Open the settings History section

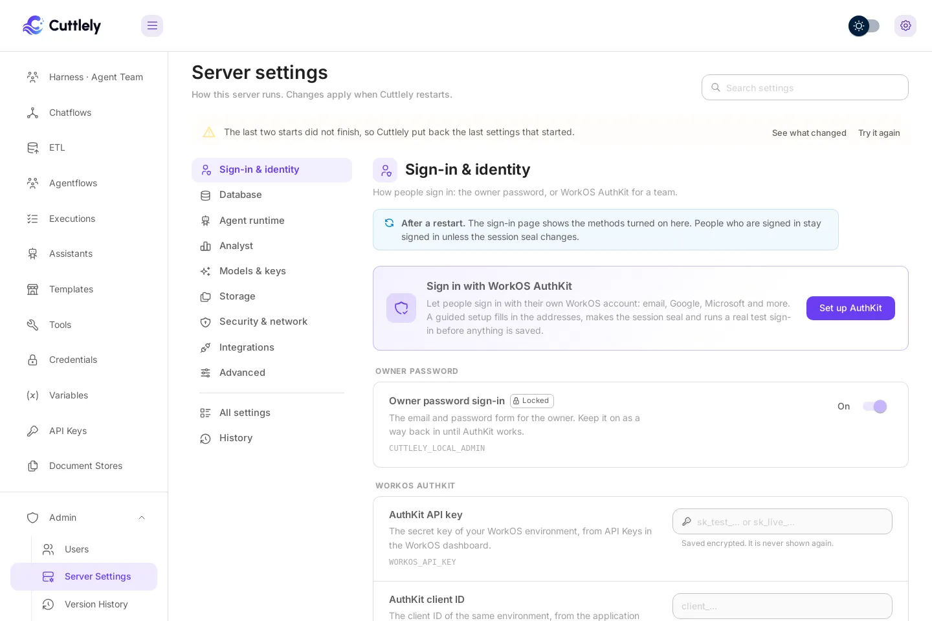click(x=272, y=438)
